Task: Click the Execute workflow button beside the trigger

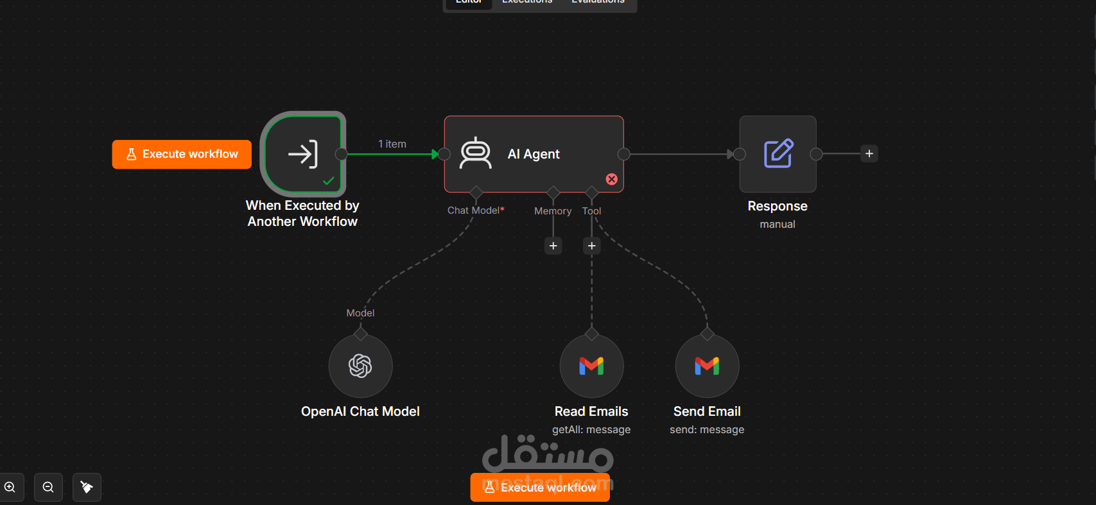Action: 182,155
